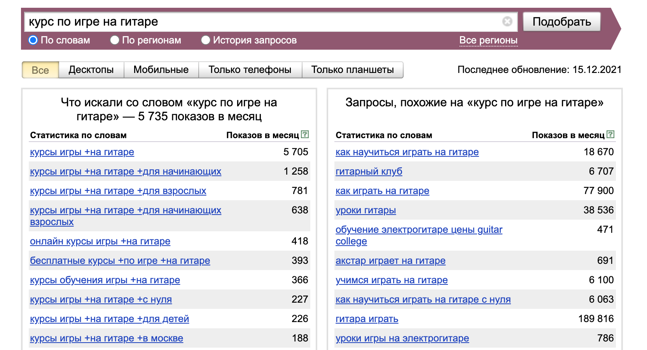Open link как научиться играть на гитаре (18 670)

pos(407,152)
